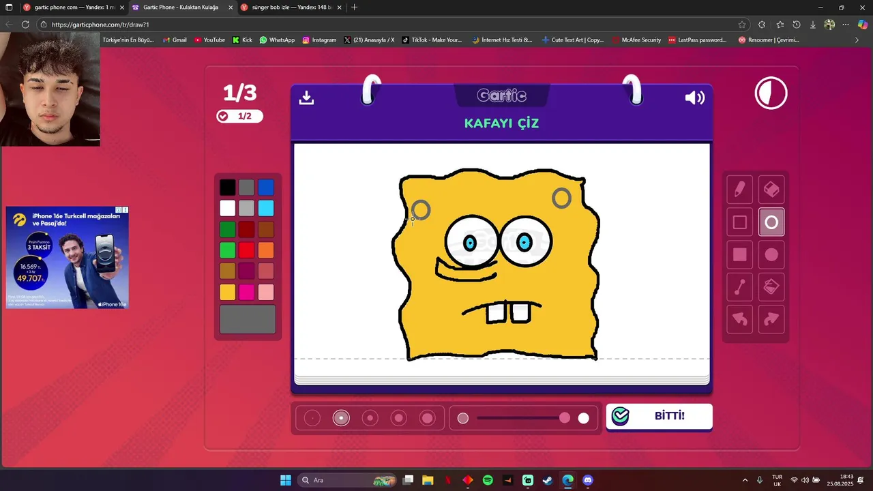Choose the dark gray color swatch

point(247,188)
